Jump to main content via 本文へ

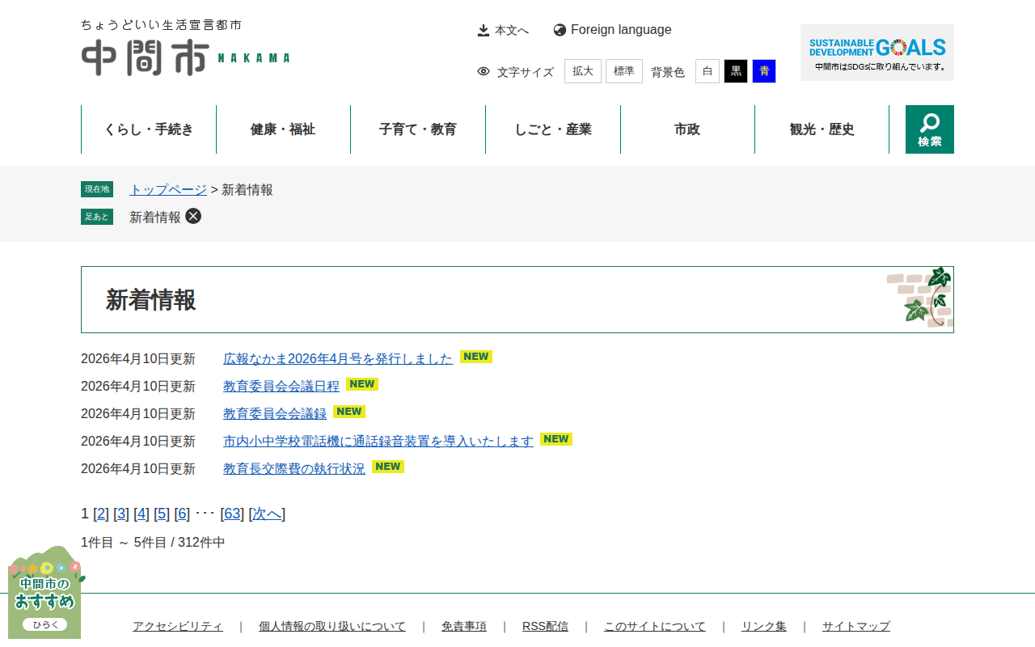click(503, 30)
